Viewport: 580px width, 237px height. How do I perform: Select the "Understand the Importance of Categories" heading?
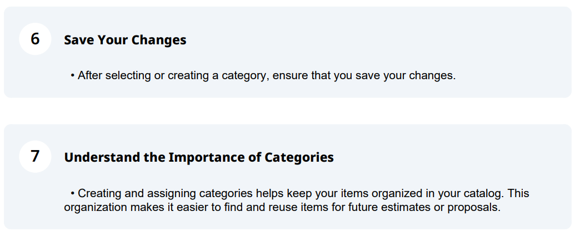pos(199,157)
